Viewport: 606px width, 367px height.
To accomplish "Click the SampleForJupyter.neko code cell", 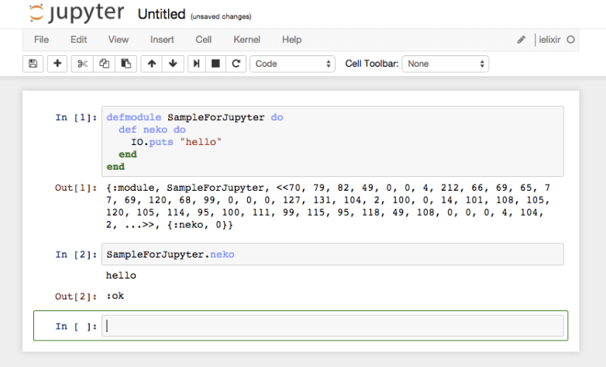I will click(332, 254).
